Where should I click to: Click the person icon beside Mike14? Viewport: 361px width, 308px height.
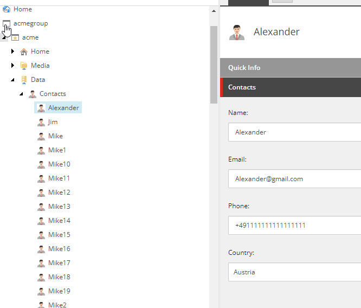pos(41,221)
